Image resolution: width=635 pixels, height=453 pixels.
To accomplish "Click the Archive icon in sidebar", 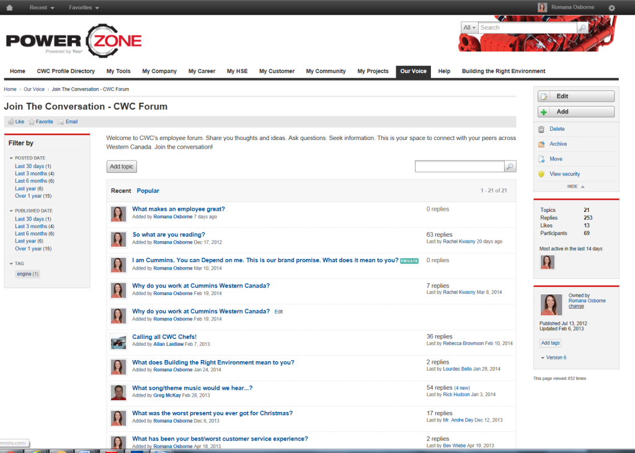I will [541, 144].
